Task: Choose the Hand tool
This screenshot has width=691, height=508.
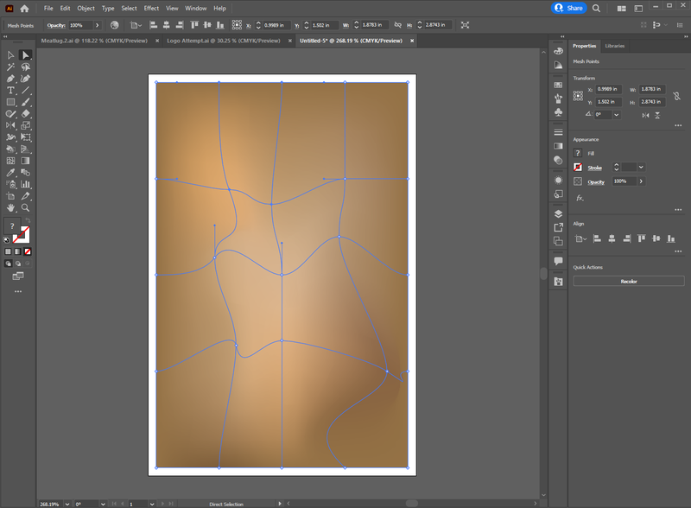Action: 10,207
